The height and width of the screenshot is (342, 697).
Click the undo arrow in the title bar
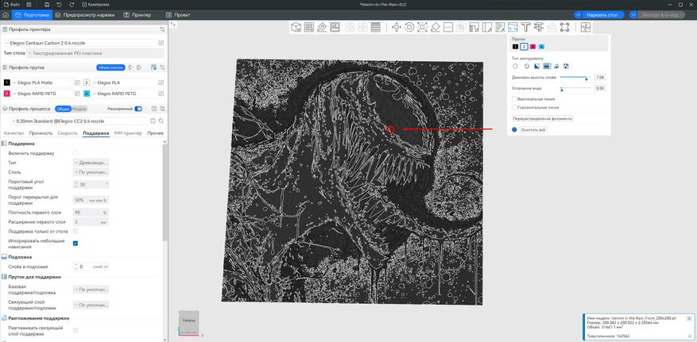point(60,4)
